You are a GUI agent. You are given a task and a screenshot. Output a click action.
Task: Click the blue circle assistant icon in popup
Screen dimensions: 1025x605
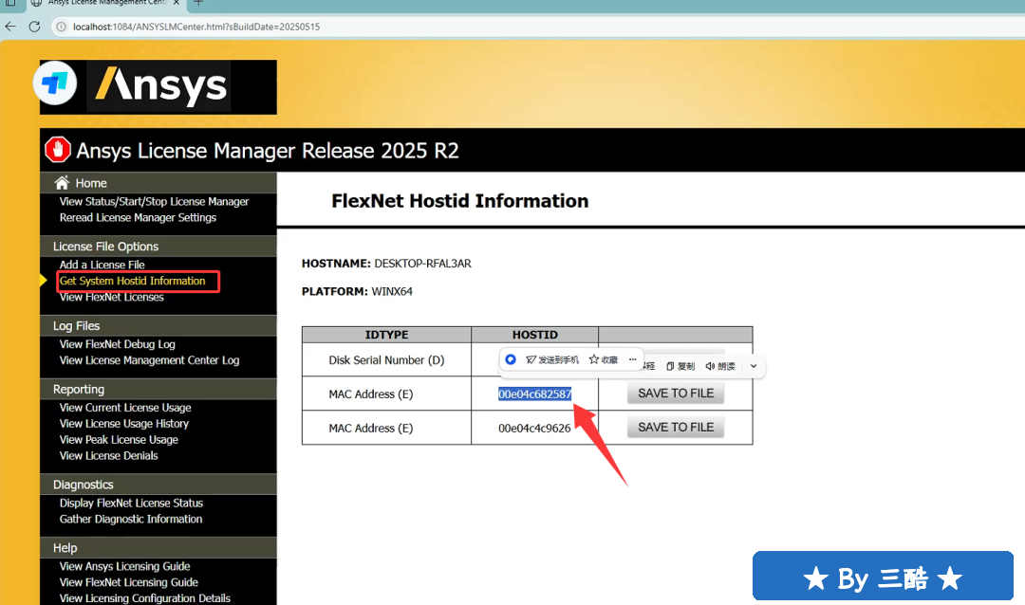coord(511,359)
